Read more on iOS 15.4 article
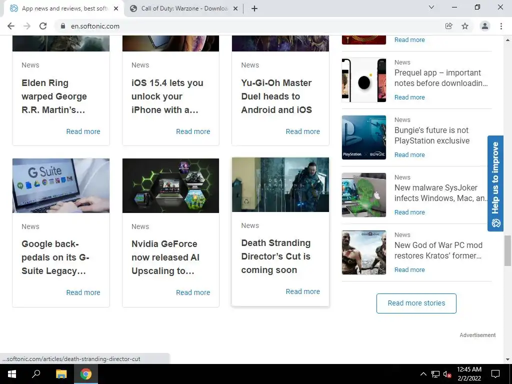This screenshot has width=512, height=384. tap(193, 131)
